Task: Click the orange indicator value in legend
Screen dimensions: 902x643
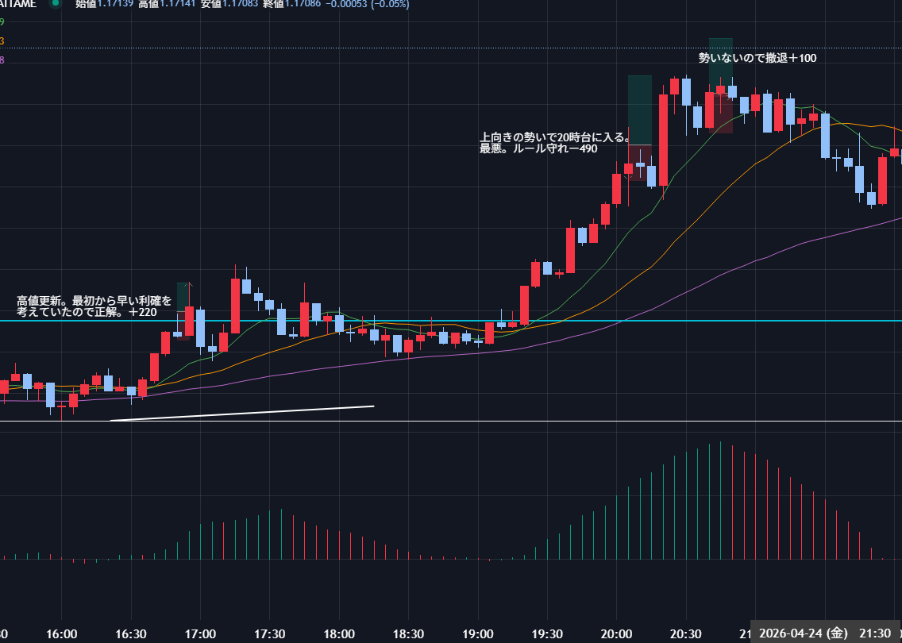Action: pyautogui.click(x=2, y=40)
